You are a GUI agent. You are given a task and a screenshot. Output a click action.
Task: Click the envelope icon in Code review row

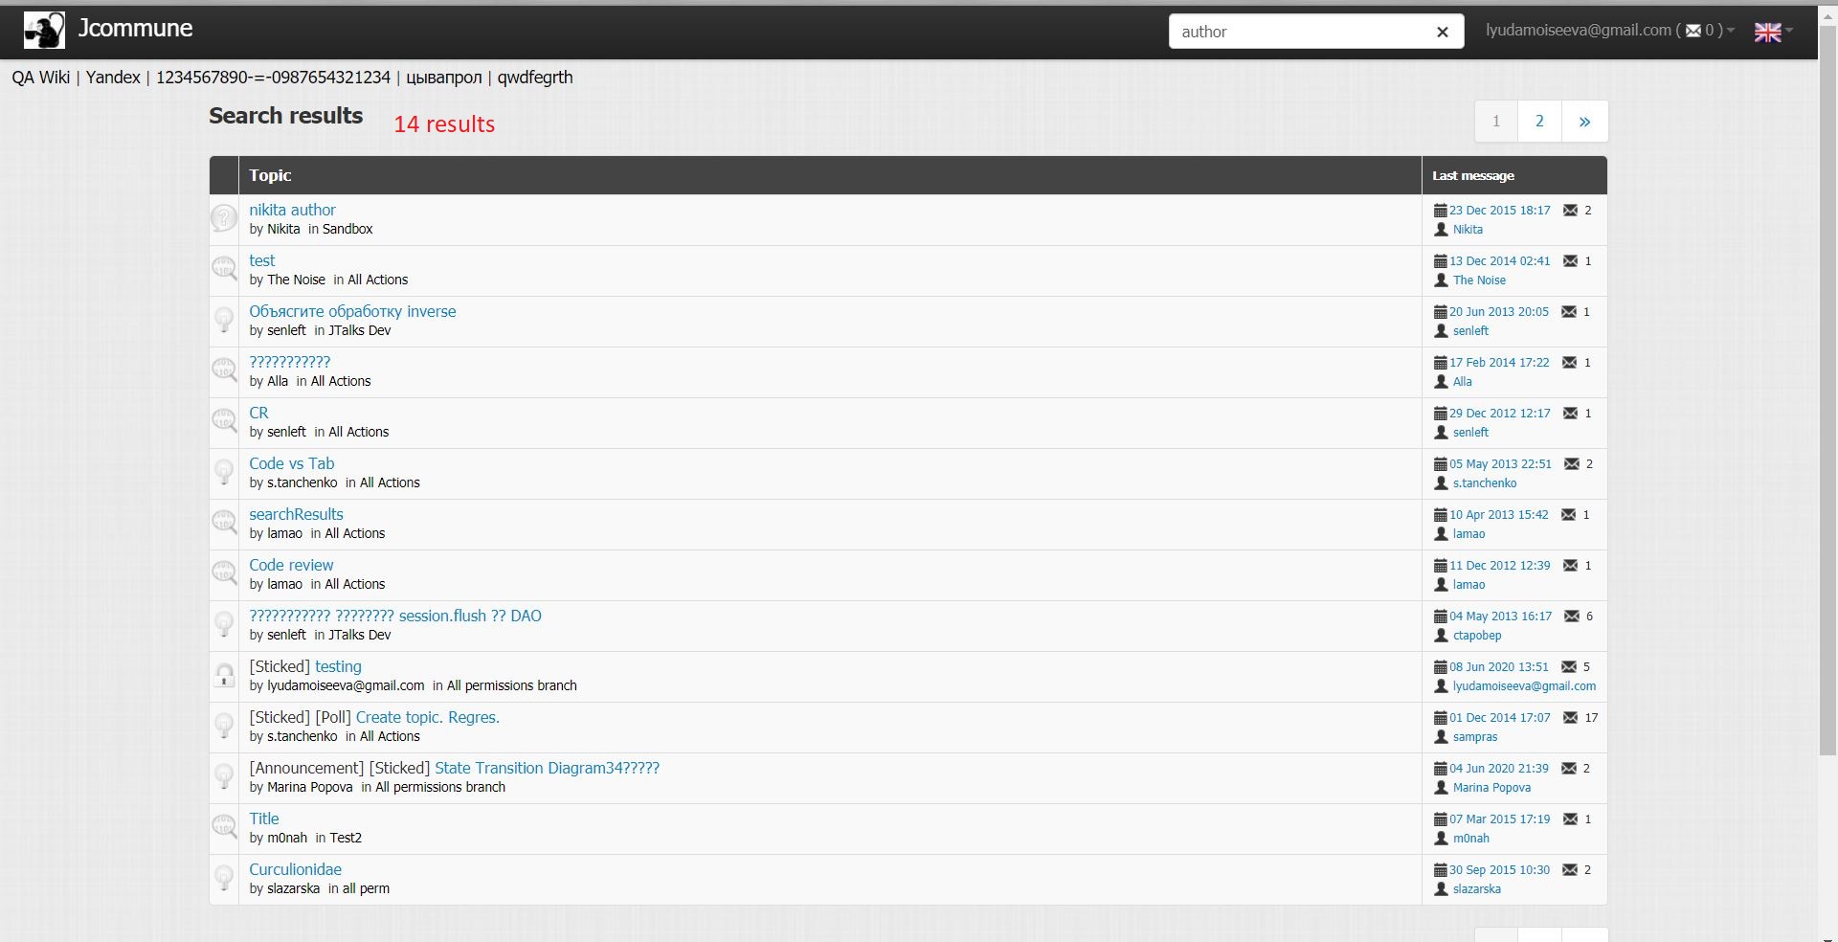coord(1571,566)
